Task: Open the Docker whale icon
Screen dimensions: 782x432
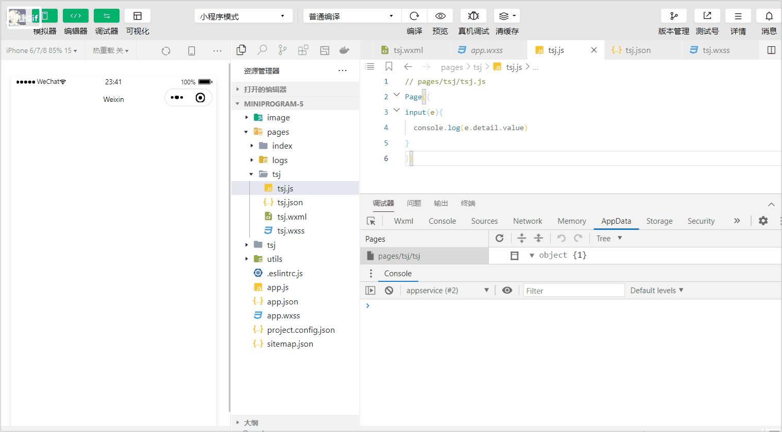Action: pyautogui.click(x=345, y=50)
